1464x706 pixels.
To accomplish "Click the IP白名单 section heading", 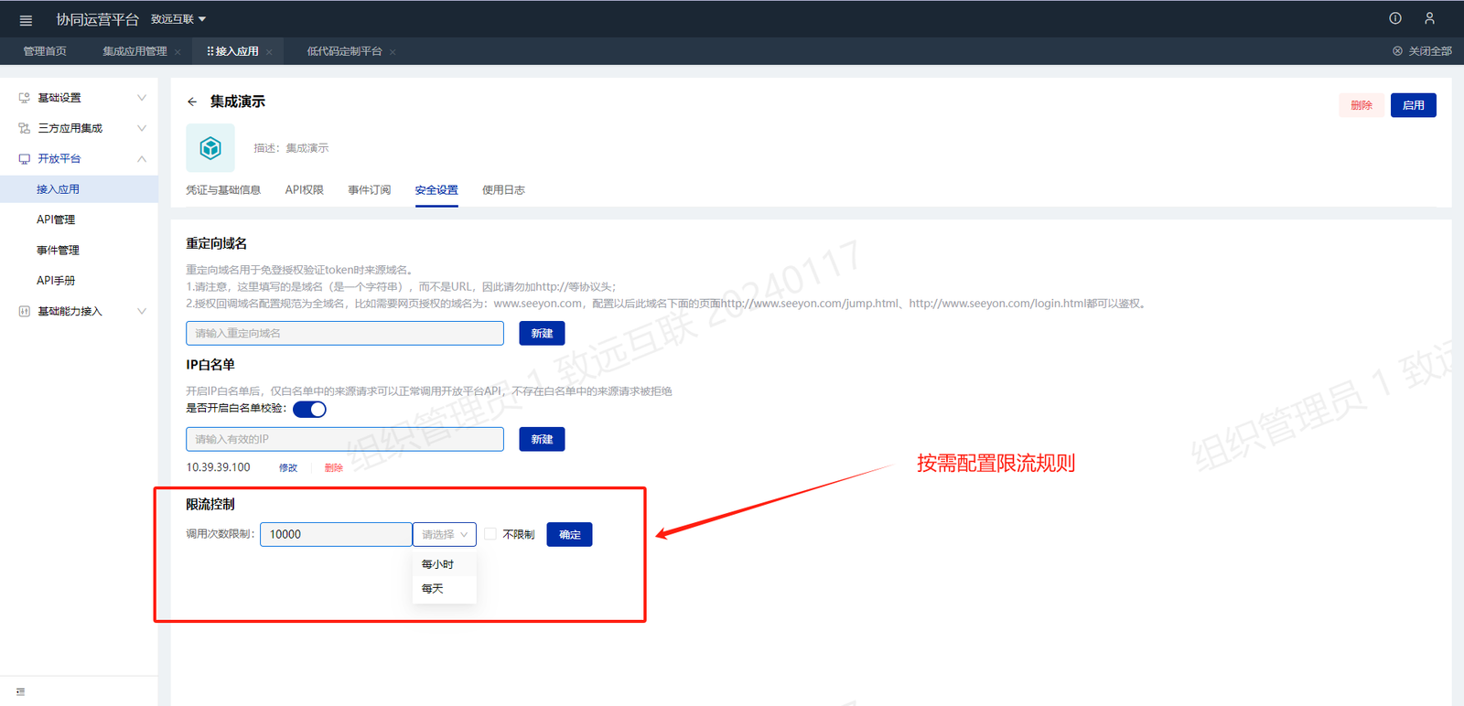I will pyautogui.click(x=210, y=365).
